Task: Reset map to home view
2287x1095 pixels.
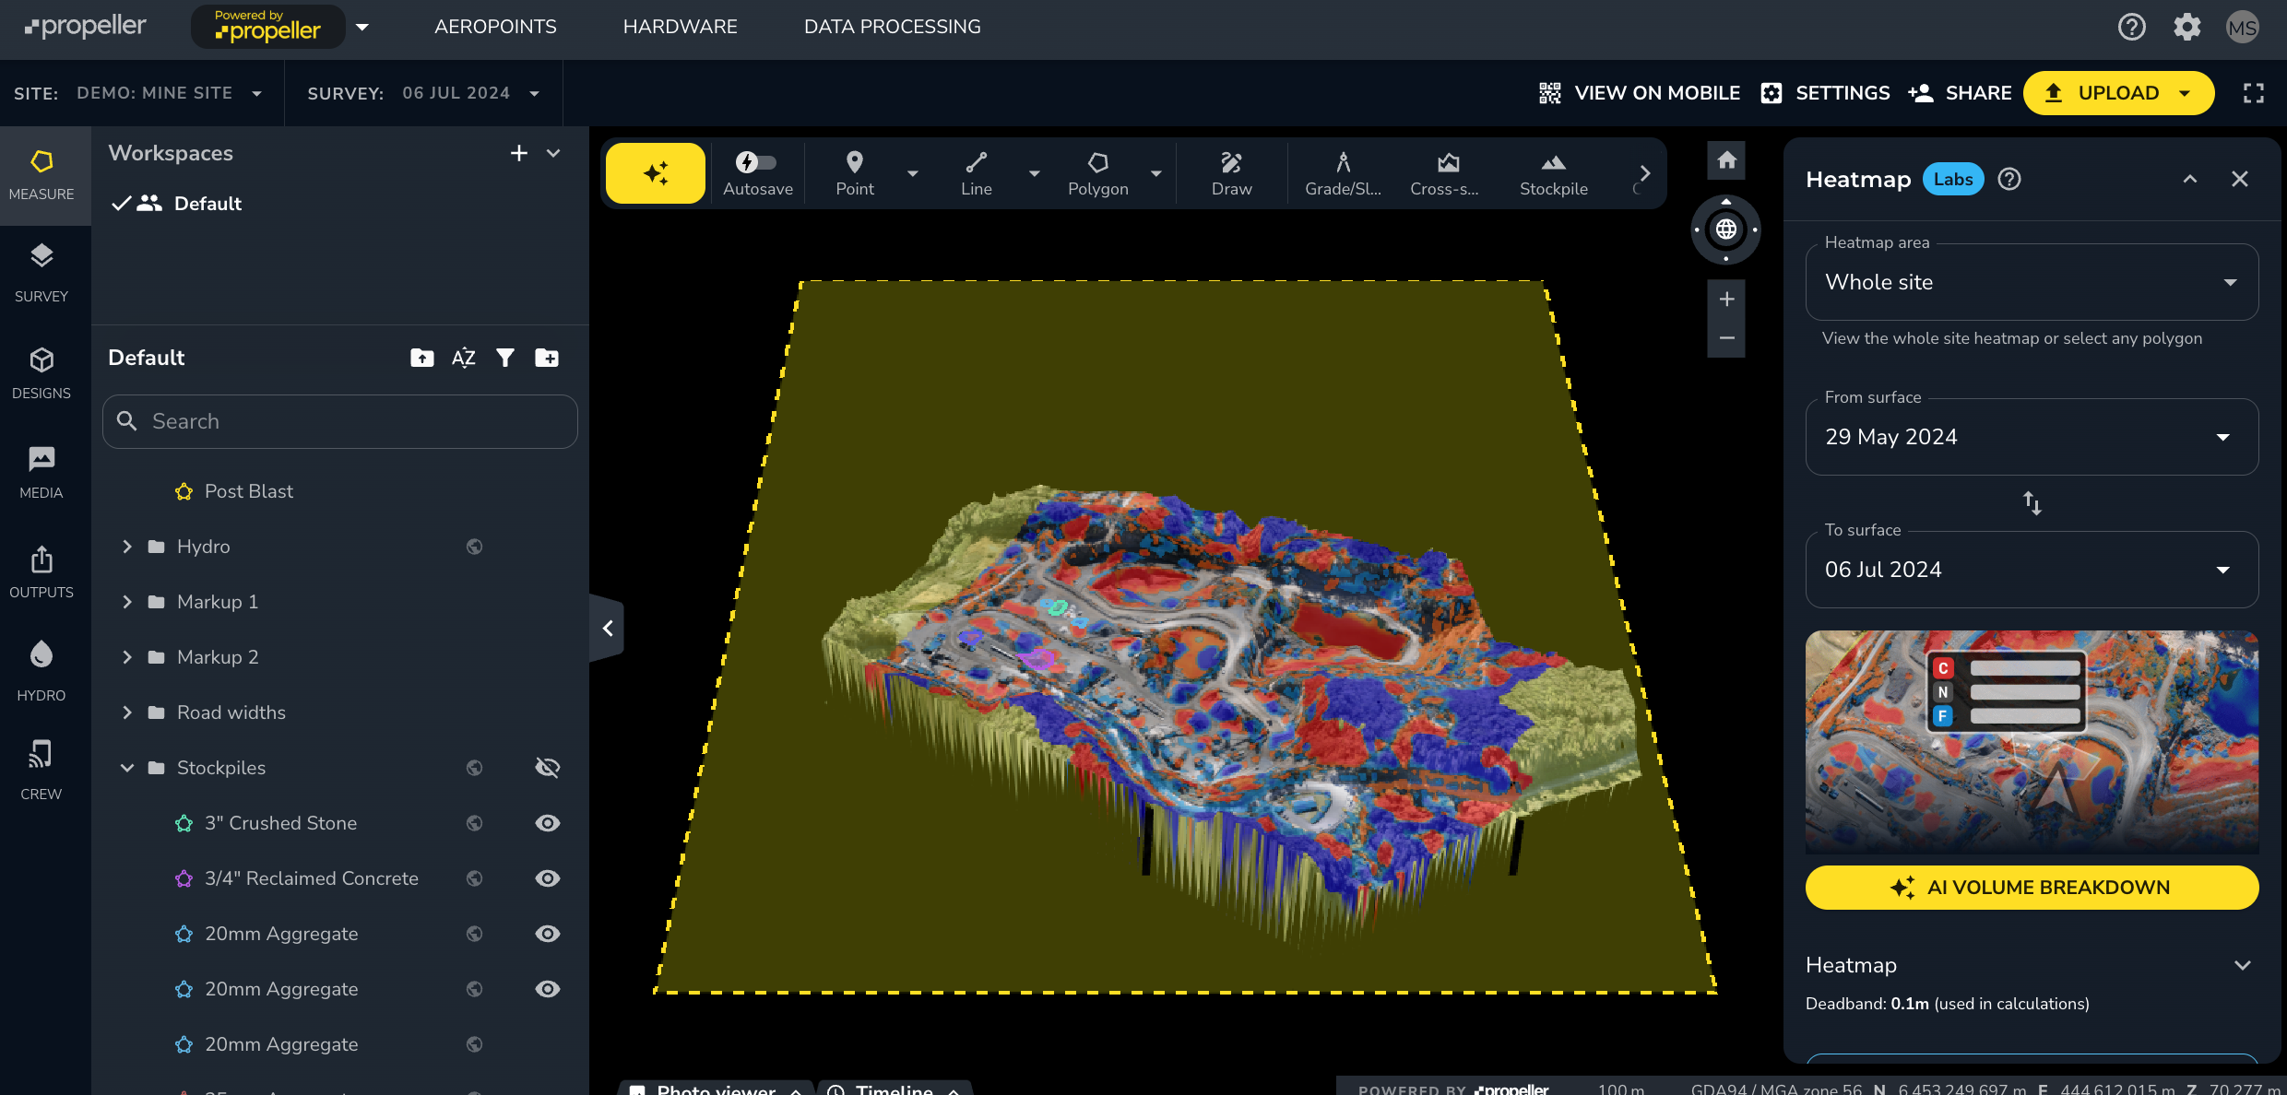Action: coord(1726,160)
